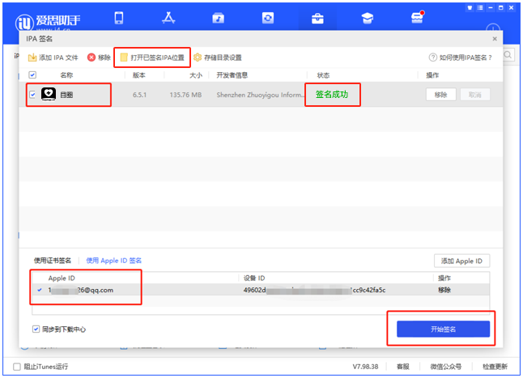Open the phone device tab icon
The height and width of the screenshot is (378, 523).
(x=119, y=18)
